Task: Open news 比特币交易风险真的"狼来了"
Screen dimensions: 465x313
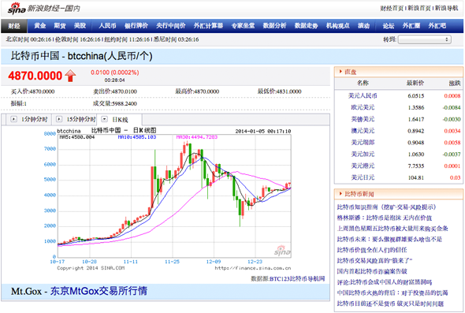Action: 374,260
